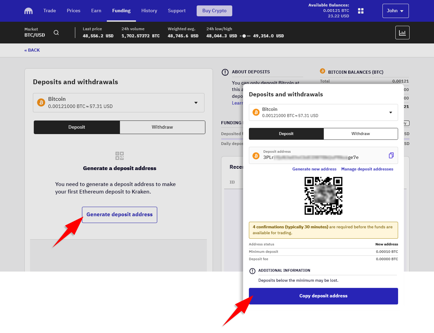Click Additional Information info icon
The height and width of the screenshot is (333, 434).
pos(252,271)
